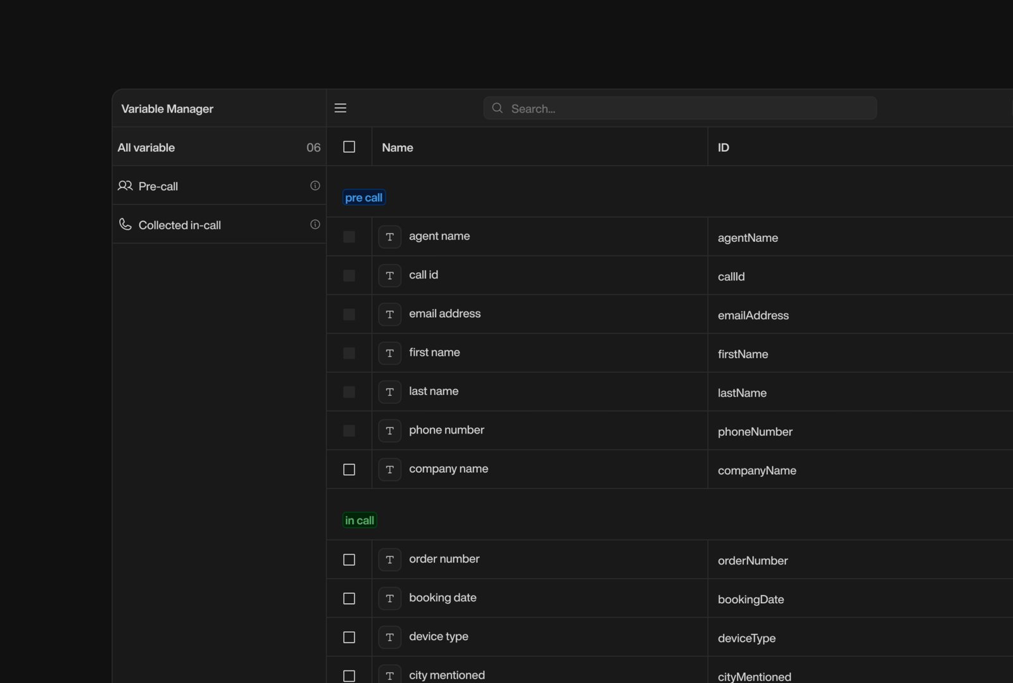
Task: Check the order number row checkbox
Action: [x=349, y=560]
